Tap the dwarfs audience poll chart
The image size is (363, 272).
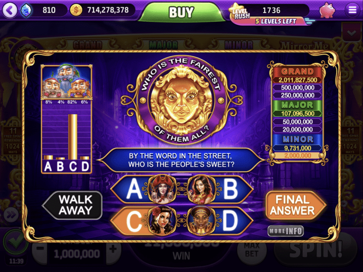(67, 119)
